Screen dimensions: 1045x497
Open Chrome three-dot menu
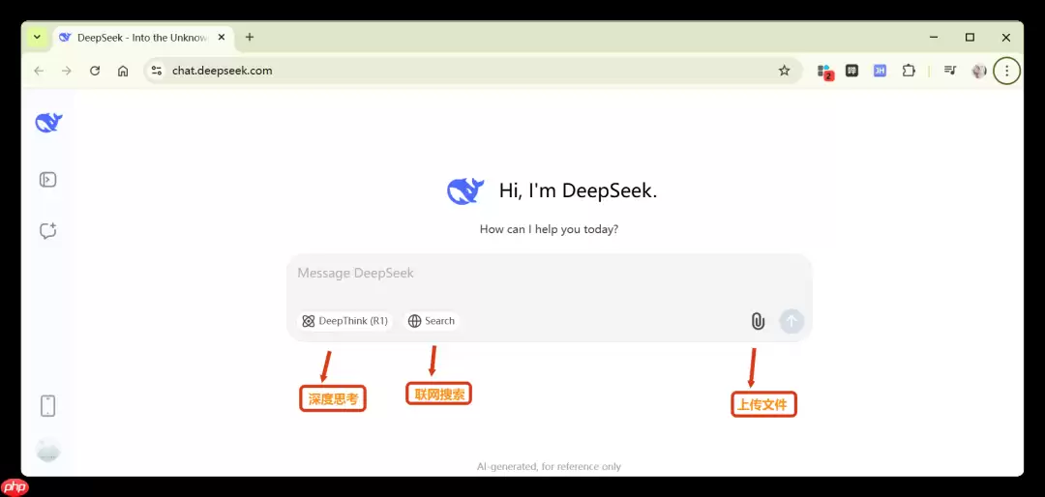tap(1007, 71)
